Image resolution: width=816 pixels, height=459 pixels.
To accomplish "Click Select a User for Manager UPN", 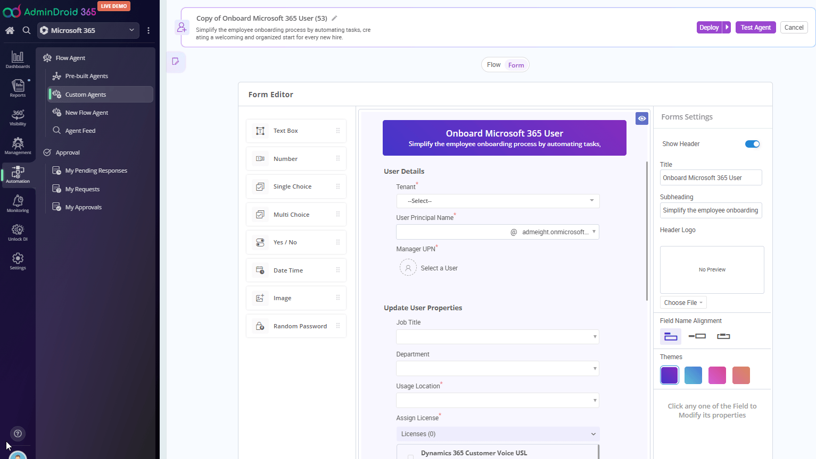I will (x=429, y=268).
